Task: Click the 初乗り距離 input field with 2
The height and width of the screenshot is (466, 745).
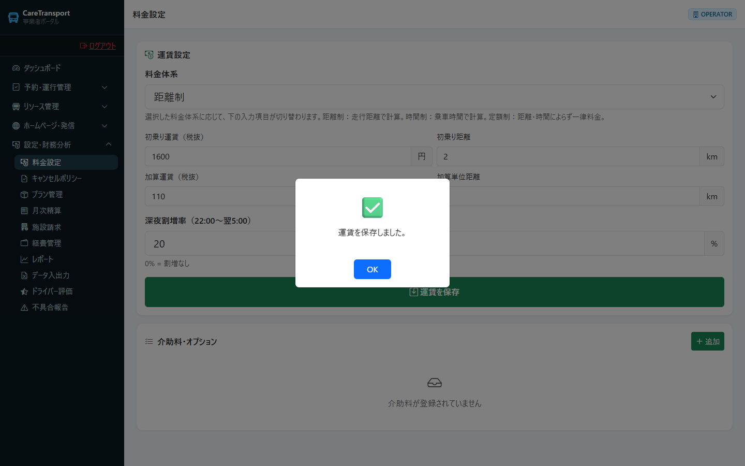Action: [568, 156]
